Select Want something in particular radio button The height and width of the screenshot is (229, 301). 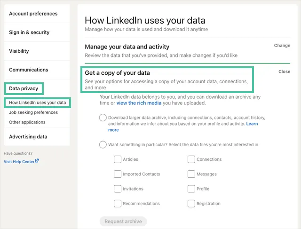[x=103, y=144]
